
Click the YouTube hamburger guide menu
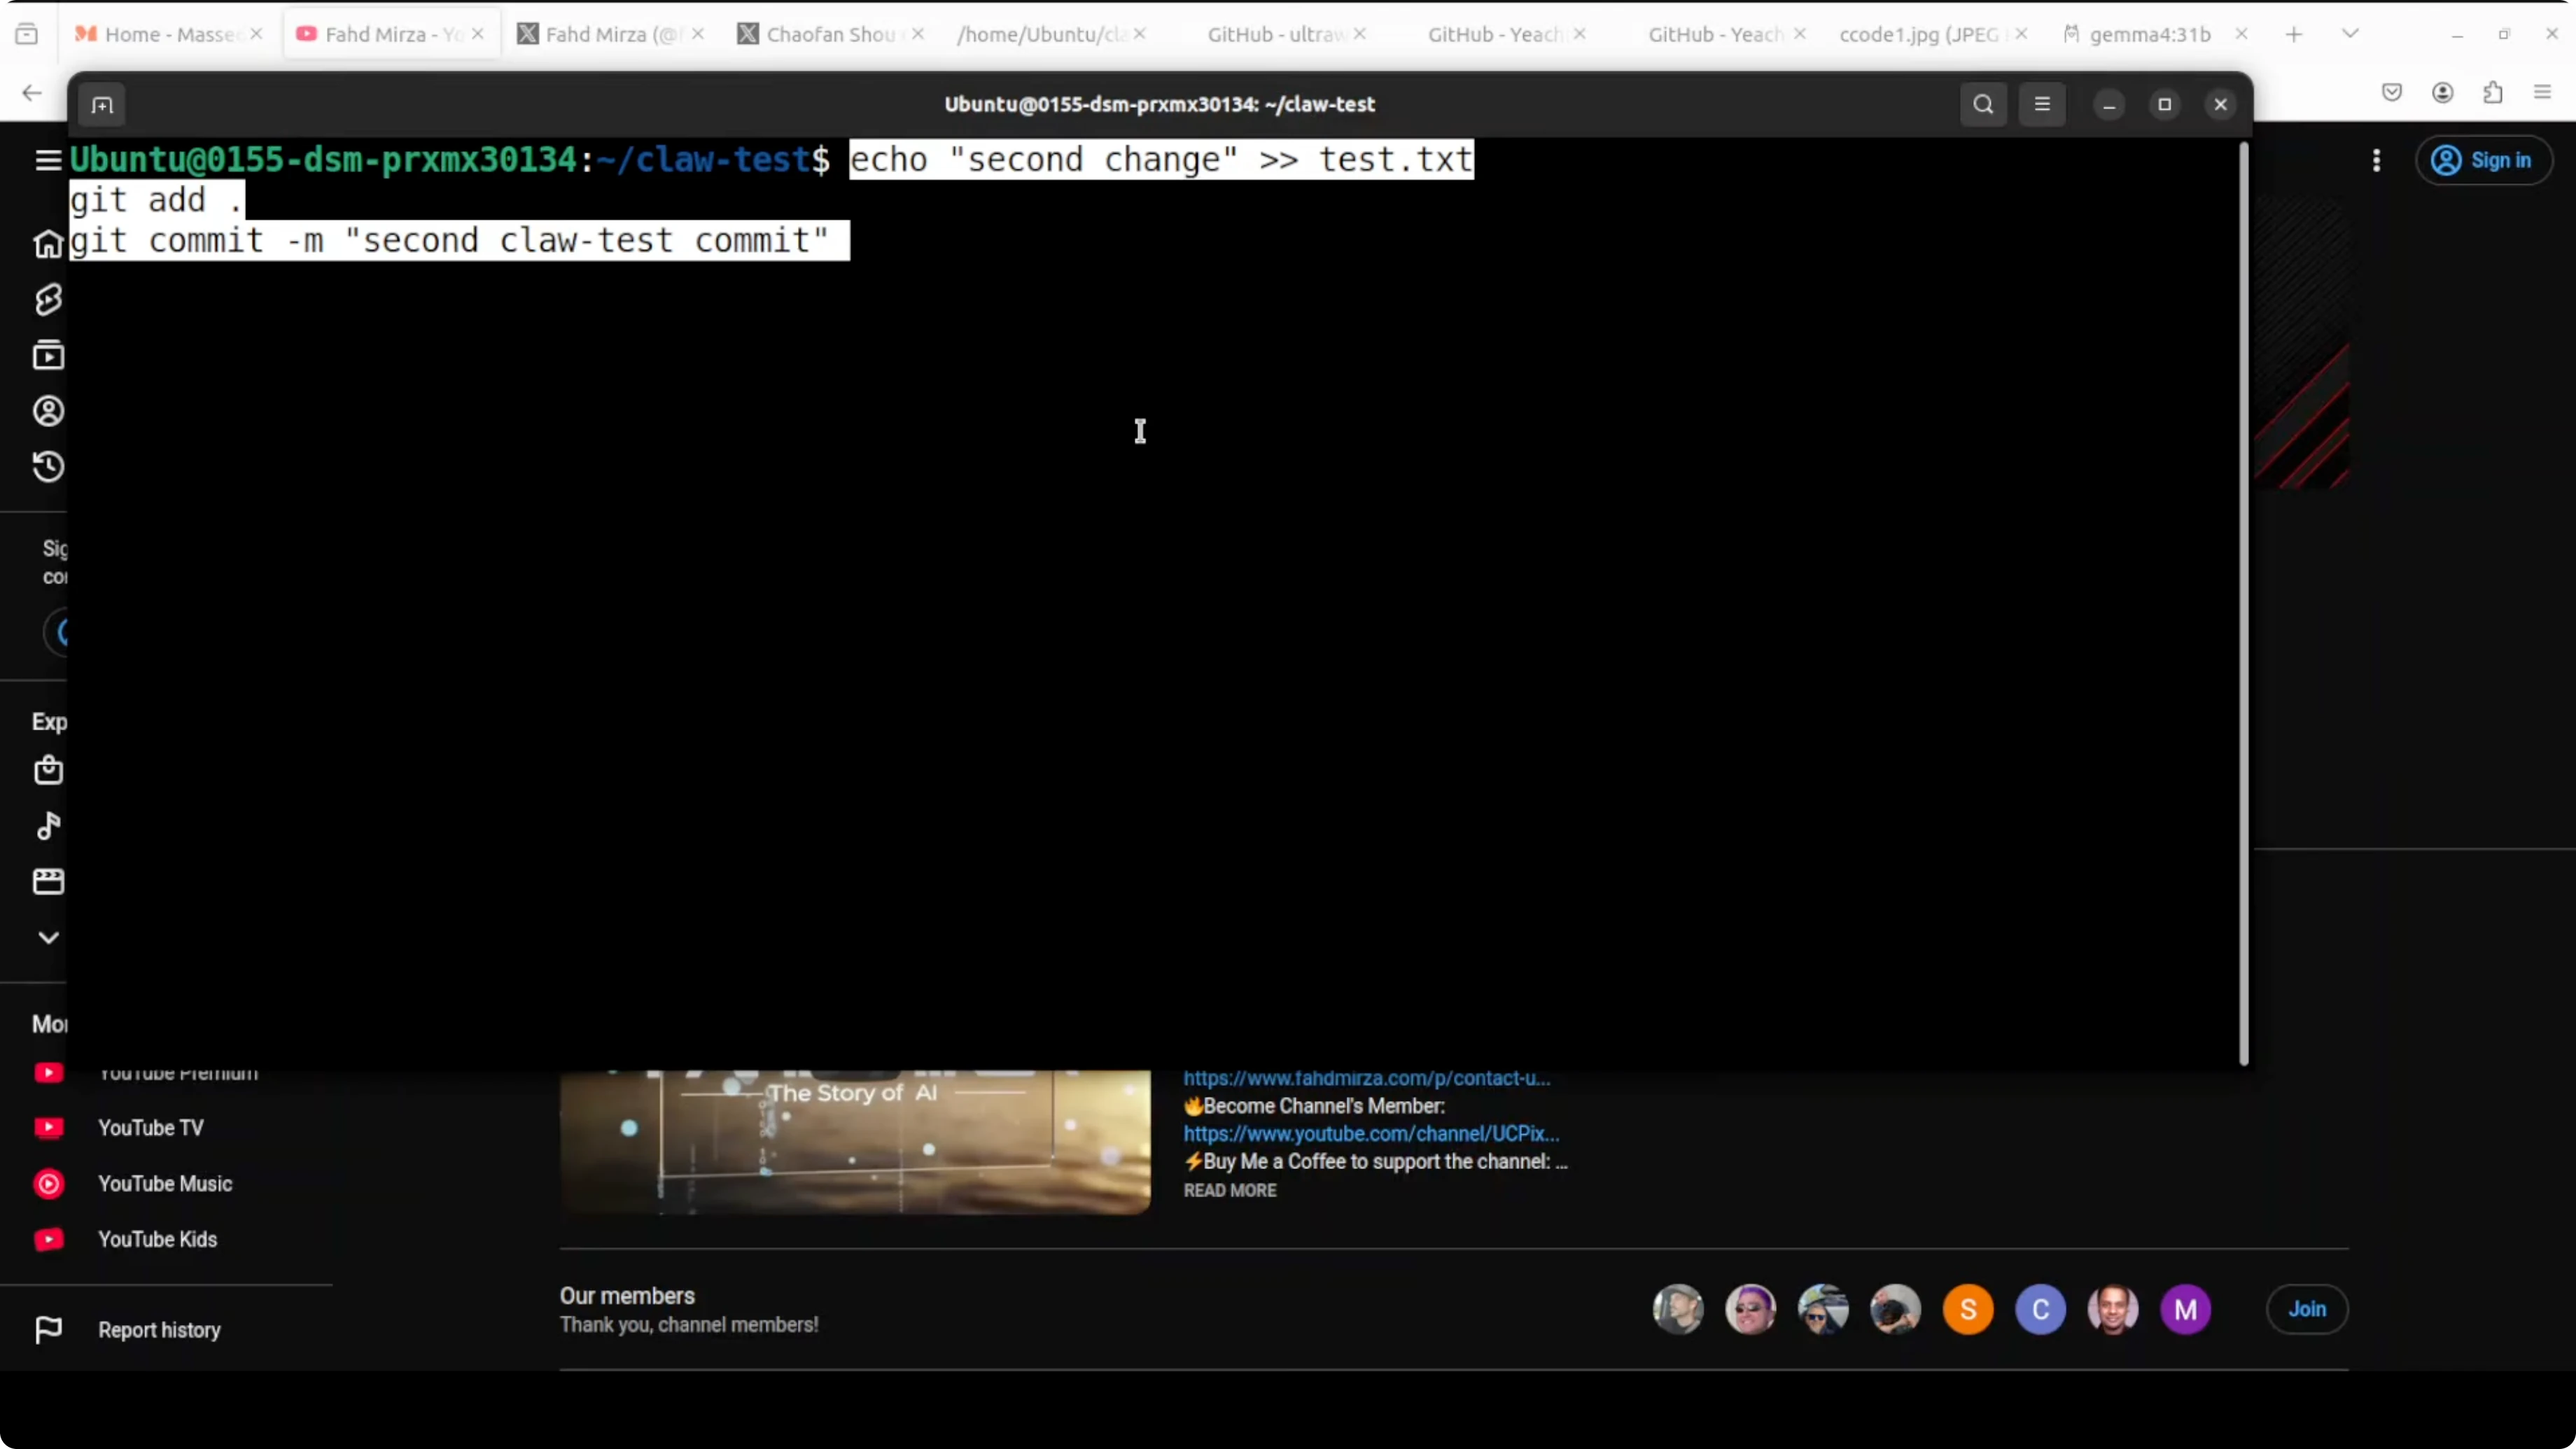point(48,160)
